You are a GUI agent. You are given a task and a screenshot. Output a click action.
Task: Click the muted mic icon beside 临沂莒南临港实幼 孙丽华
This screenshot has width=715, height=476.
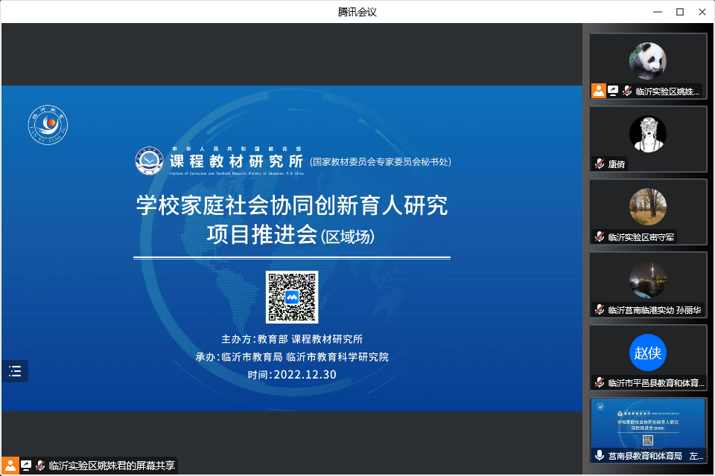point(600,309)
